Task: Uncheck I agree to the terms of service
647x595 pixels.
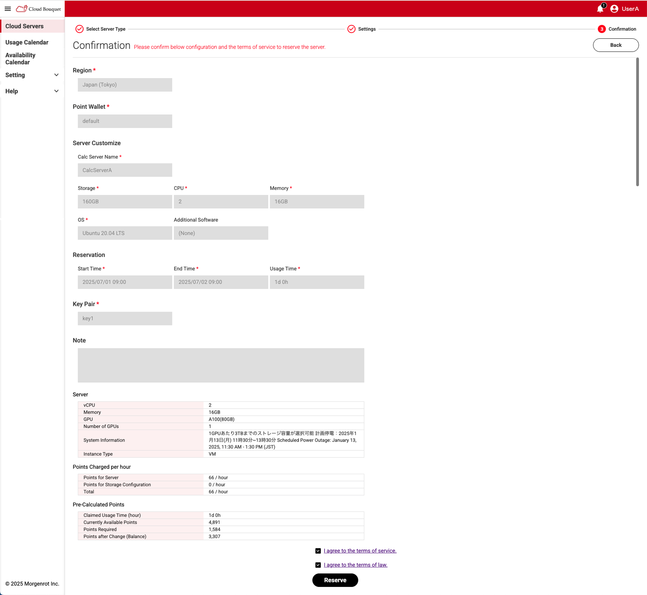Action: click(x=318, y=551)
